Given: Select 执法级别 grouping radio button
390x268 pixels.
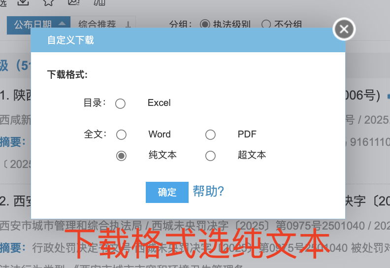Looking at the screenshot, I should [x=204, y=24].
